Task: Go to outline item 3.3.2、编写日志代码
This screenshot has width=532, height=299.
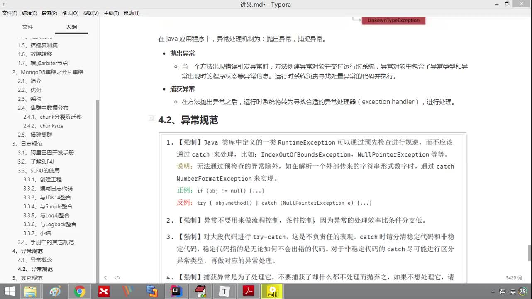Action: pos(48,189)
